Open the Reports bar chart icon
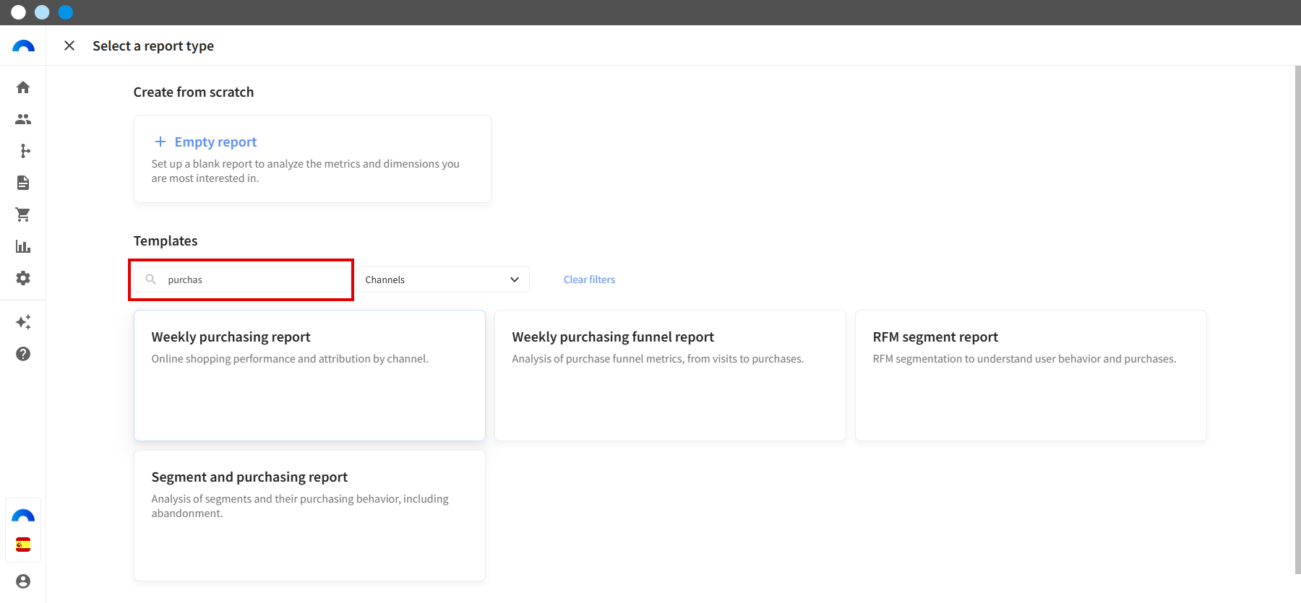This screenshot has height=603, width=1301. (23, 246)
